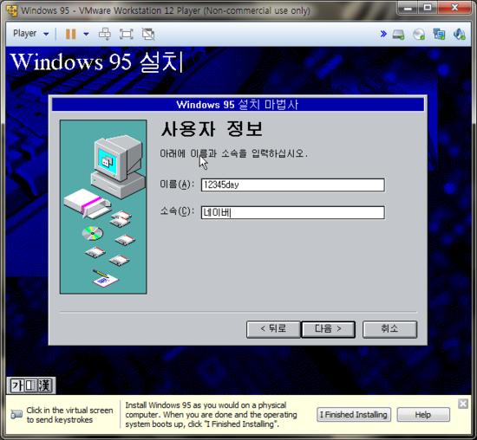The height and width of the screenshot is (440, 477).
Task: Pause the virtual machine with the pause icon
Action: 70,34
